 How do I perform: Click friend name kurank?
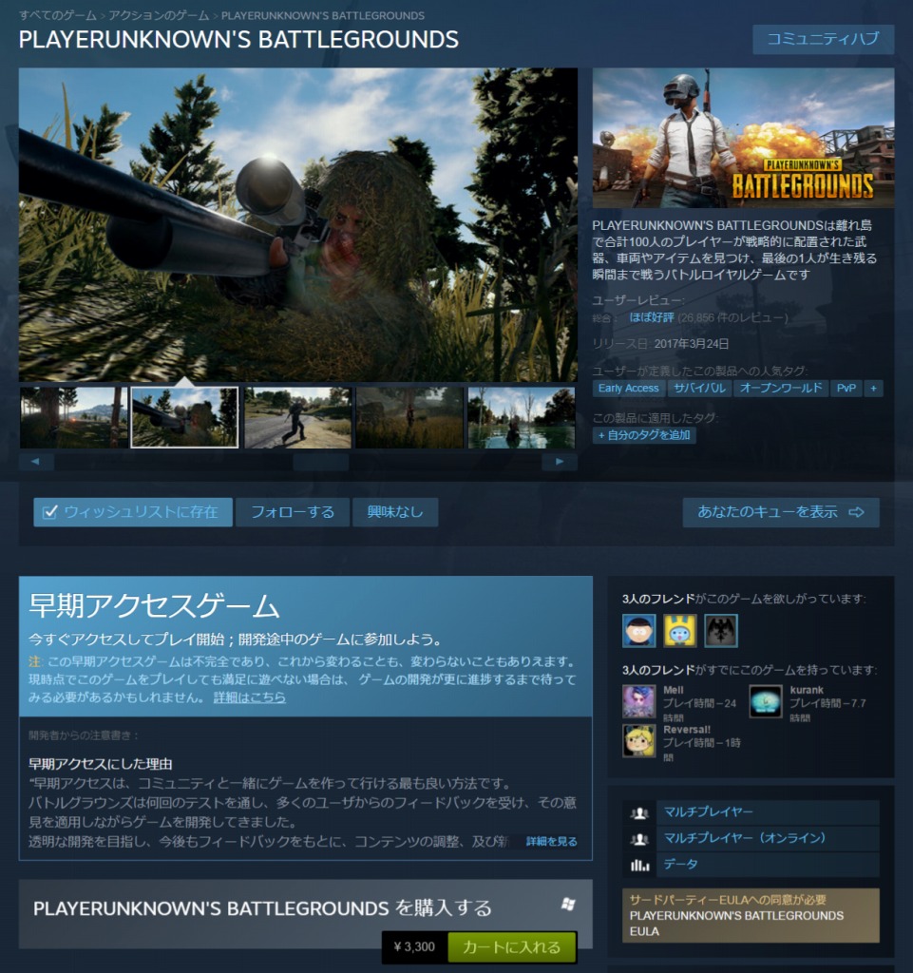807,690
